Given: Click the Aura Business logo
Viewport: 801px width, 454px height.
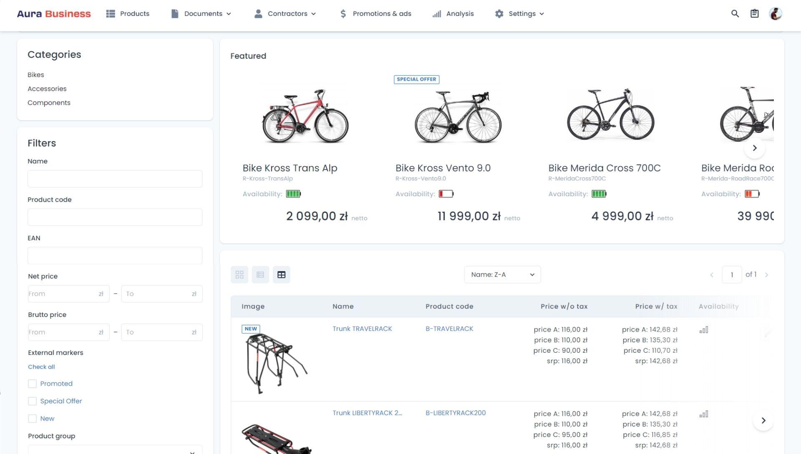Looking at the screenshot, I should [x=54, y=14].
